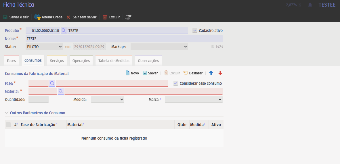Screen dimensions: 340x164
Task: Click the footsteps icon in top toolbar
Action: click(x=128, y=17)
